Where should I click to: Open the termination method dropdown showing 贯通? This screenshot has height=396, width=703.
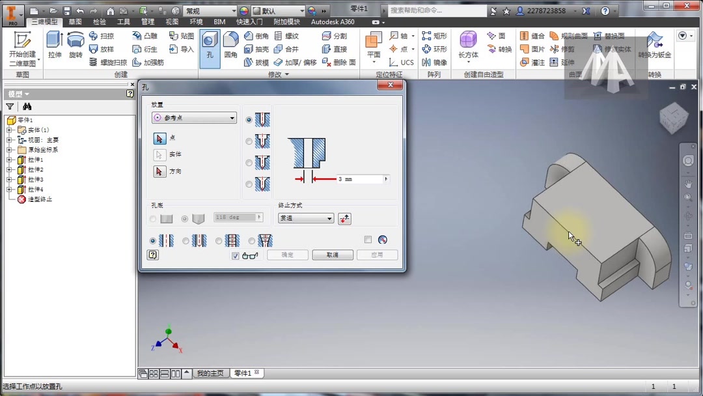point(305,218)
